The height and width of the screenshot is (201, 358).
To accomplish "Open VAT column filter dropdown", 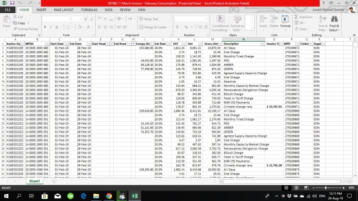I will coord(184,44).
